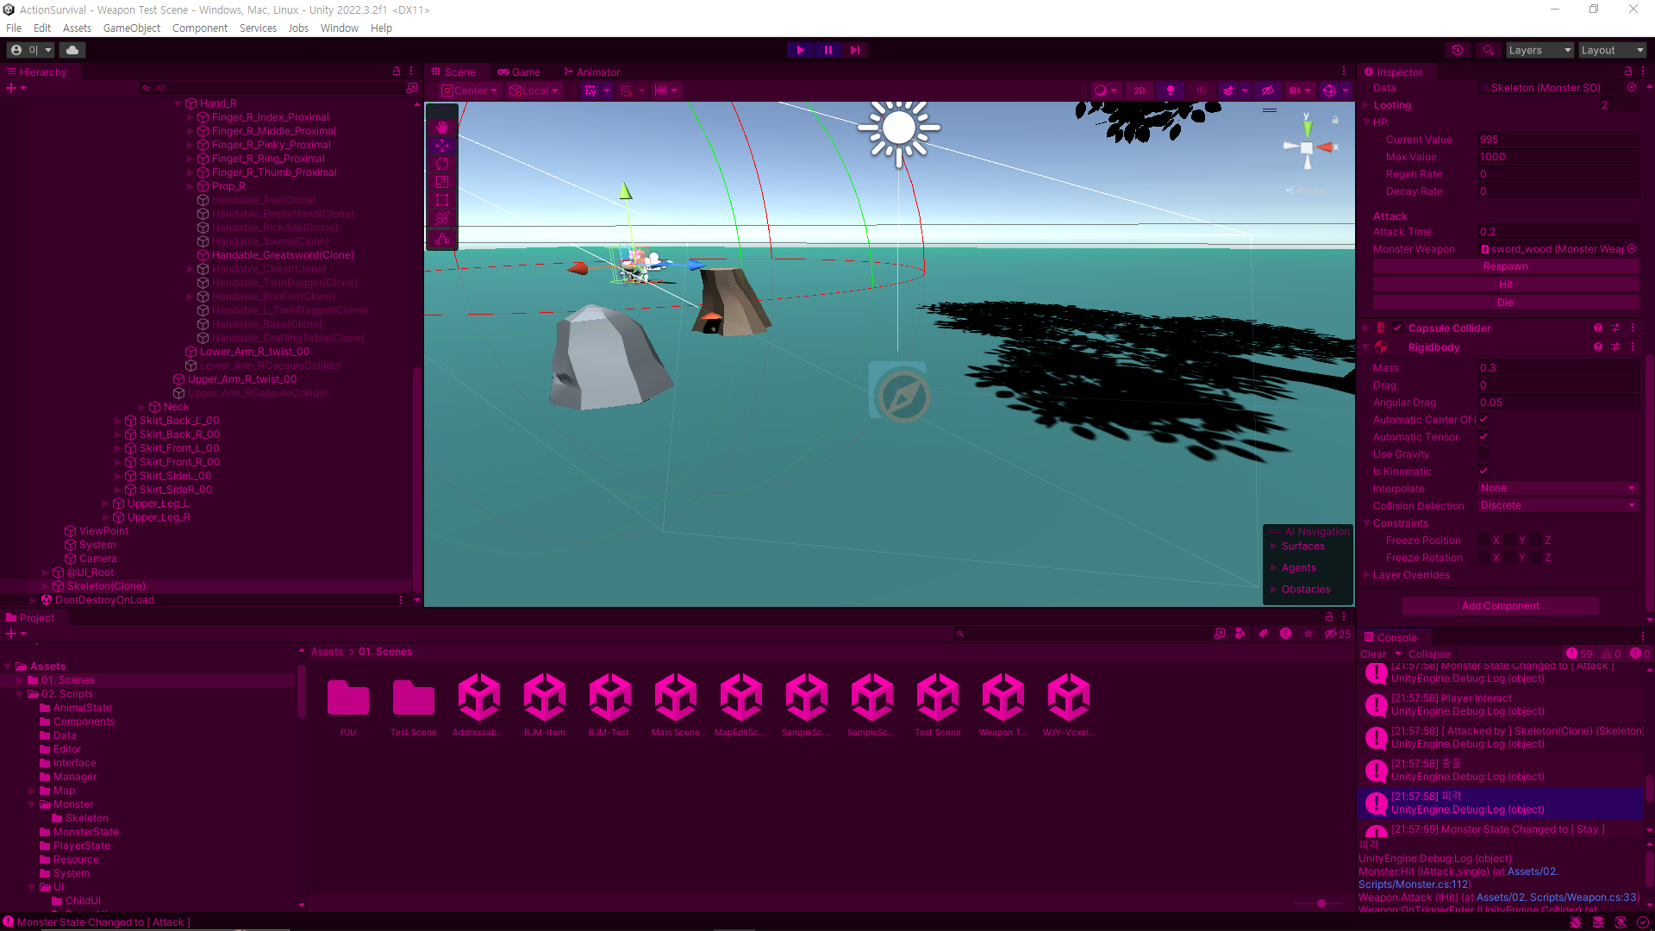1655x931 pixels.
Task: Toggle Collapse in console
Action: [1429, 654]
